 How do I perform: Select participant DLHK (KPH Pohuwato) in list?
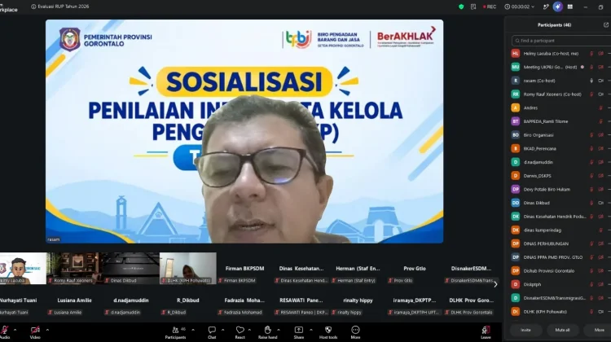pos(560,312)
